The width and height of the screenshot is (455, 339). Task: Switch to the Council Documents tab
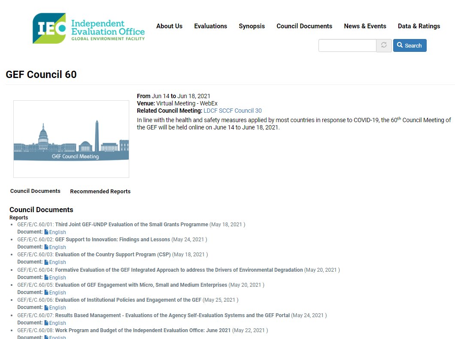(35, 191)
